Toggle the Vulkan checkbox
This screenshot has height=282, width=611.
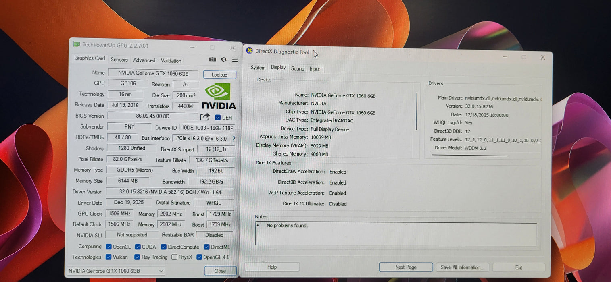click(108, 257)
